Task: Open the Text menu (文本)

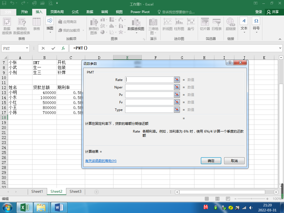Action: tap(244, 25)
